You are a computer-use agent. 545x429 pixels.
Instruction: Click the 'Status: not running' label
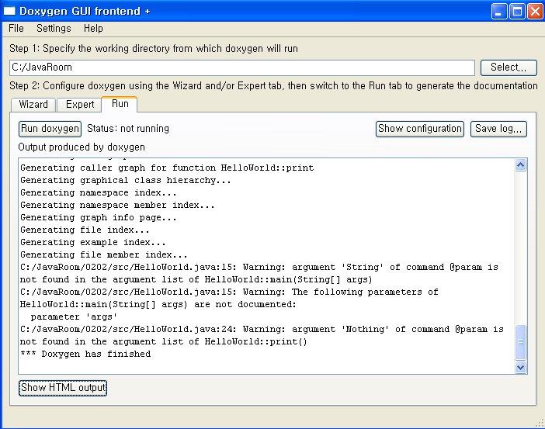click(x=128, y=129)
